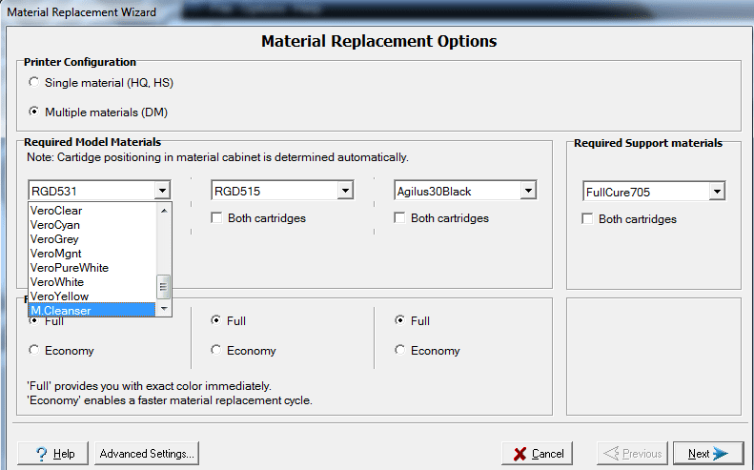The height and width of the screenshot is (470, 754).
Task: Click the RGD531 combo box text field
Action: (x=92, y=191)
